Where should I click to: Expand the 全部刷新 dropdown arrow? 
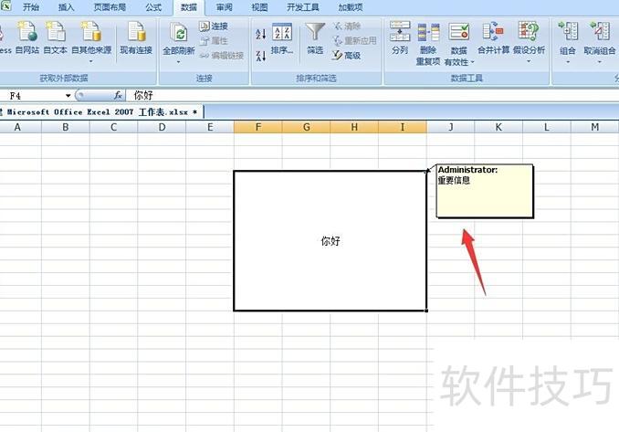(178, 62)
